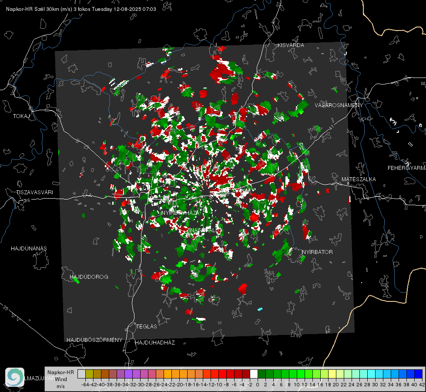Click the 'Napkor-HR Wind m/s' legend caption
Screen dimensions: 426x392
60,379
